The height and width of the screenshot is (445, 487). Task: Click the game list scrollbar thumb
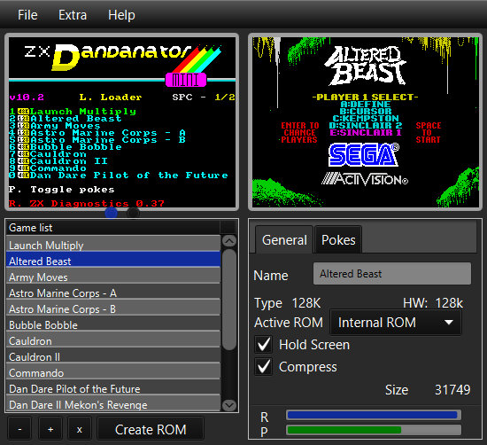pos(229,300)
